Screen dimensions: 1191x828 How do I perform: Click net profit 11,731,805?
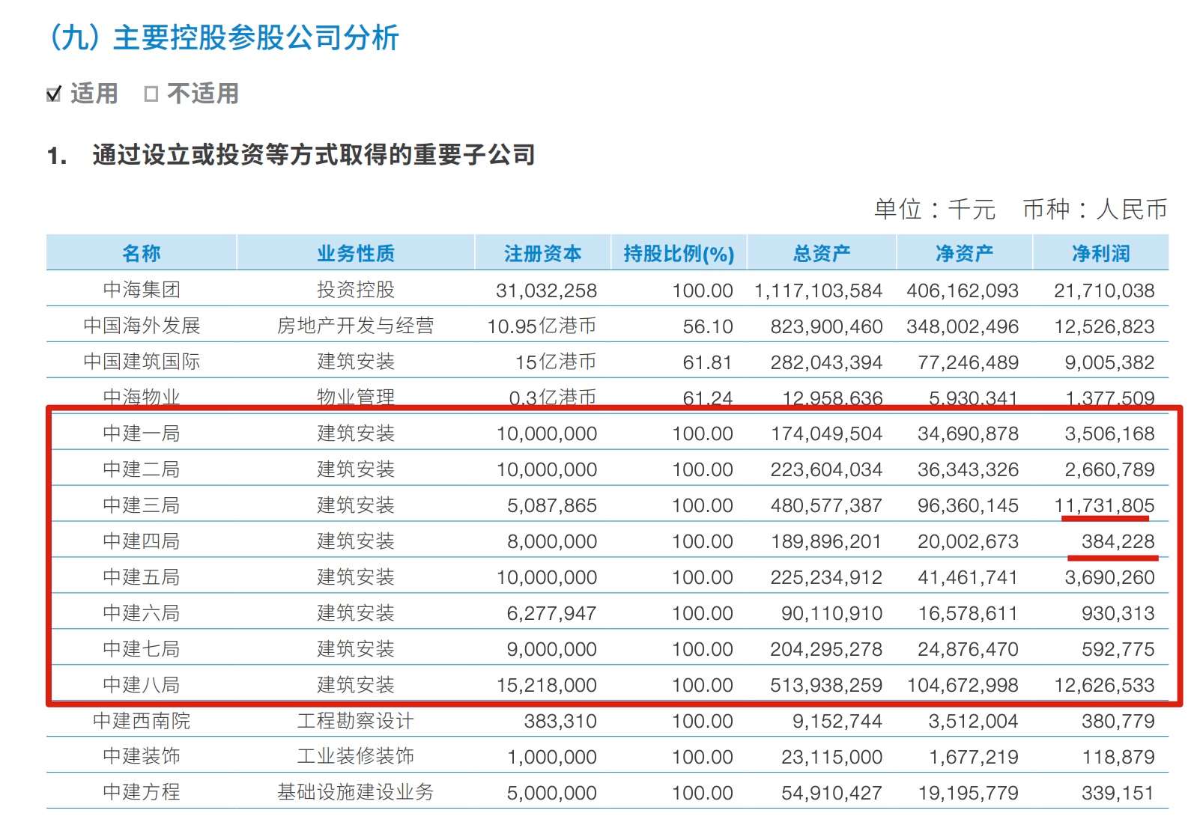[1105, 506]
